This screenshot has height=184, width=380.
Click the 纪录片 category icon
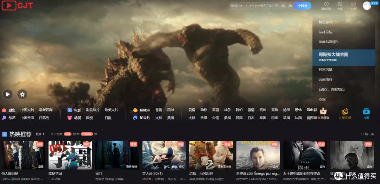coord(135,118)
